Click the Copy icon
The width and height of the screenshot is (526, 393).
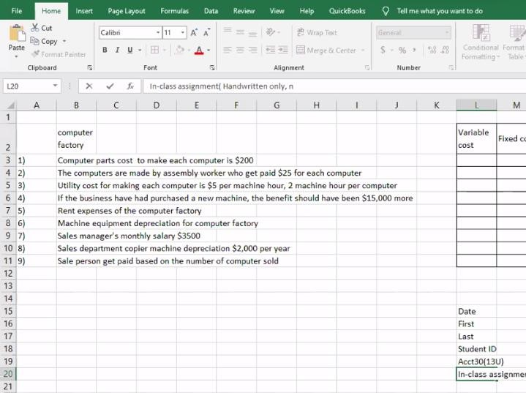coord(34,41)
